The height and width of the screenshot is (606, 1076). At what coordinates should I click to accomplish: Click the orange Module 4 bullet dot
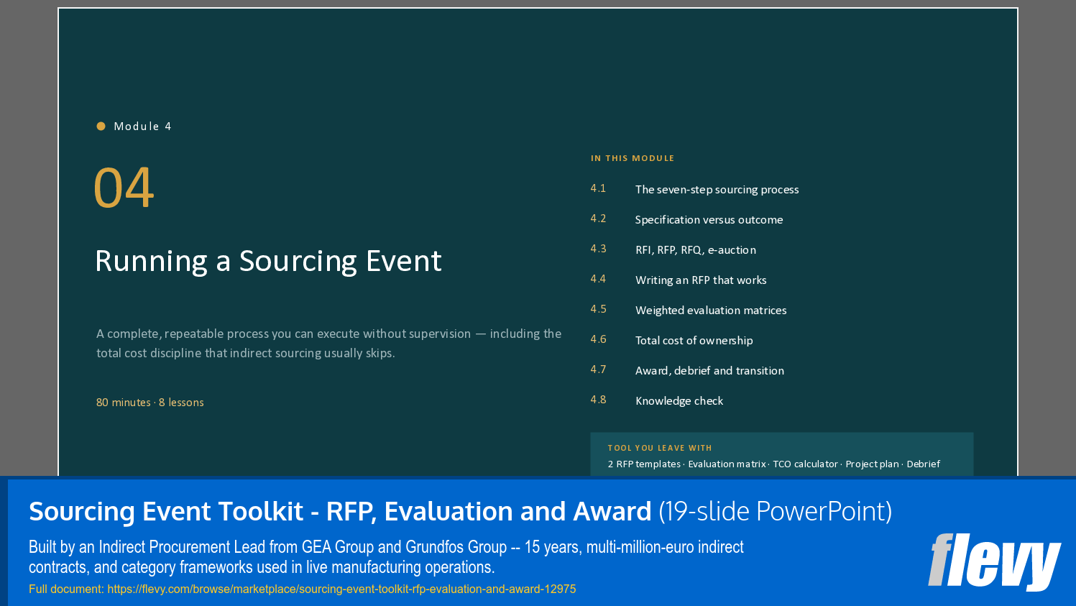tap(101, 127)
